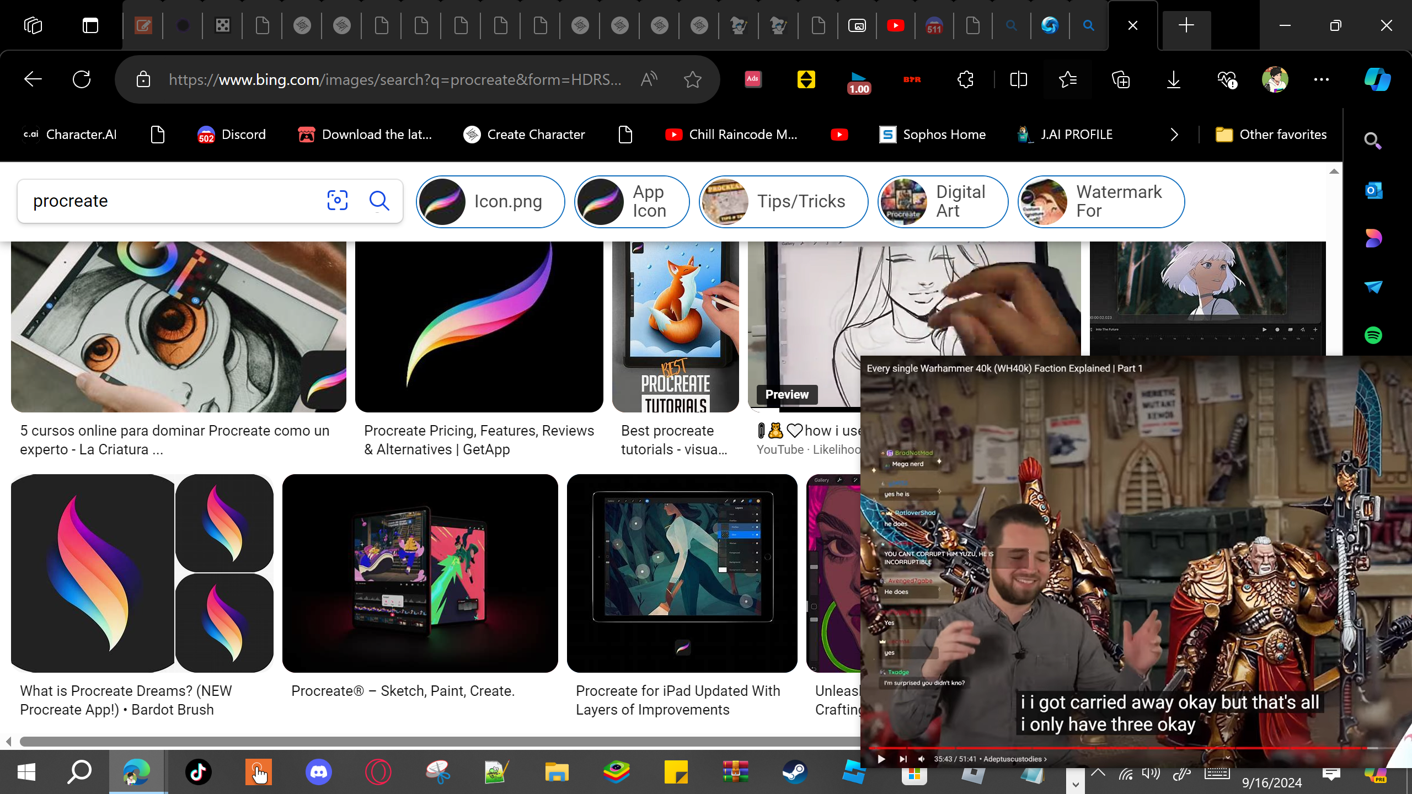Filter results by App Icon suggestion
The image size is (1412, 794).
point(632,201)
